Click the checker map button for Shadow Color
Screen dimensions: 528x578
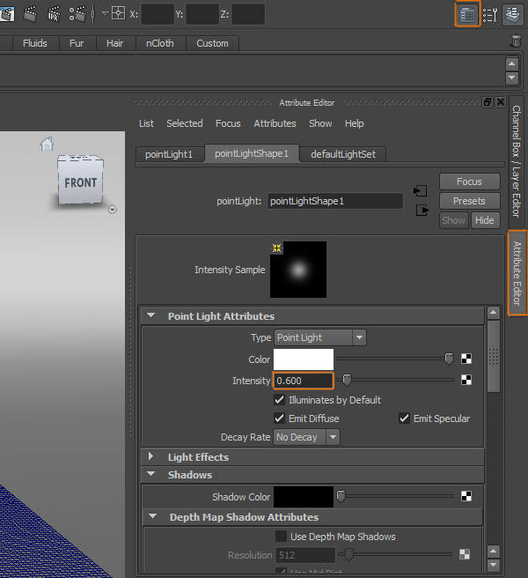coord(466,497)
